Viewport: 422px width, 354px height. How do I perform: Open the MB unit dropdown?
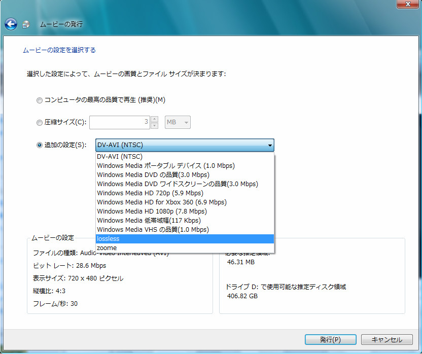coord(178,122)
